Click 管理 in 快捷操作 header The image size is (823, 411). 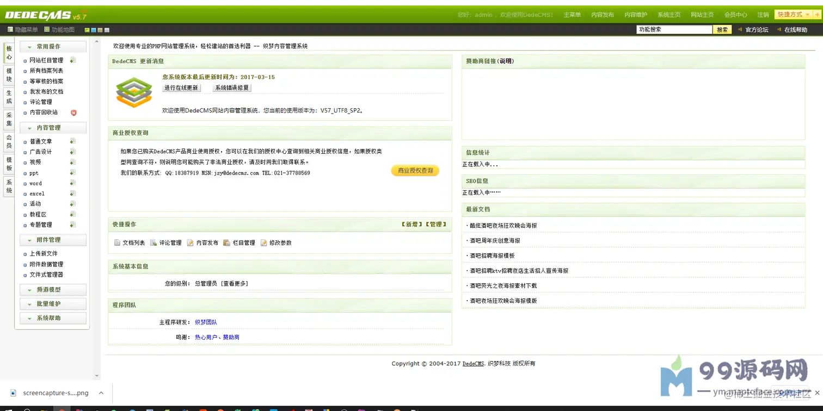pos(436,225)
